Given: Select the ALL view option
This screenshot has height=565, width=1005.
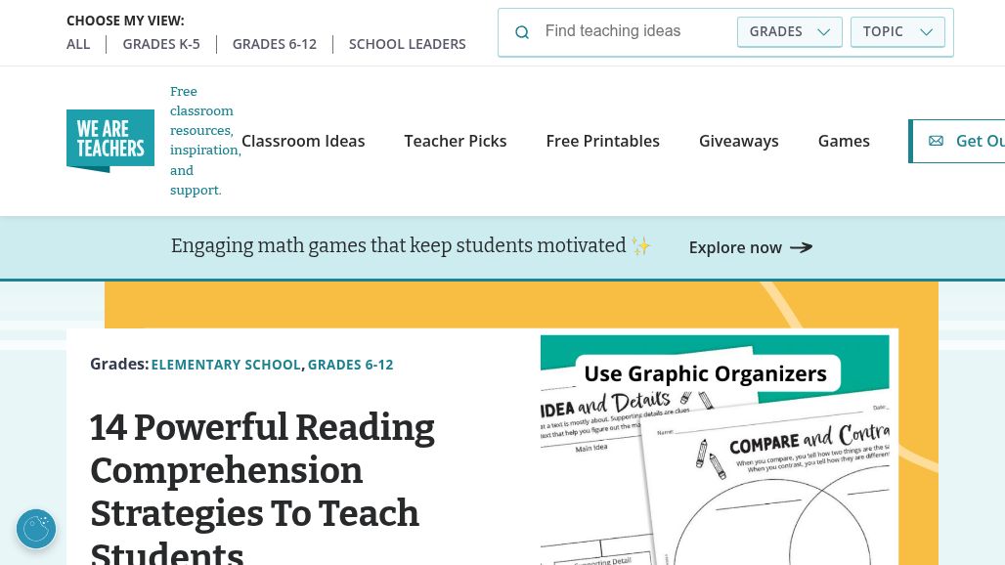Looking at the screenshot, I should [78, 44].
